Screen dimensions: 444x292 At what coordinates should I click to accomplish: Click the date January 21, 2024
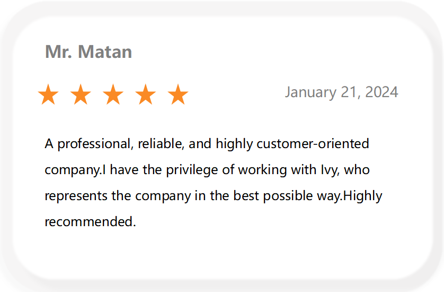tap(342, 92)
